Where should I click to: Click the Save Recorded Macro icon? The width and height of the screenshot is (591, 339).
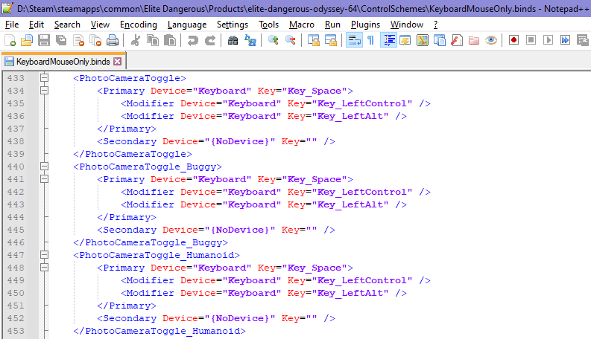pos(582,40)
